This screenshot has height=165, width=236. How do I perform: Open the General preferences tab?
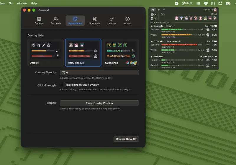[x=39, y=21]
